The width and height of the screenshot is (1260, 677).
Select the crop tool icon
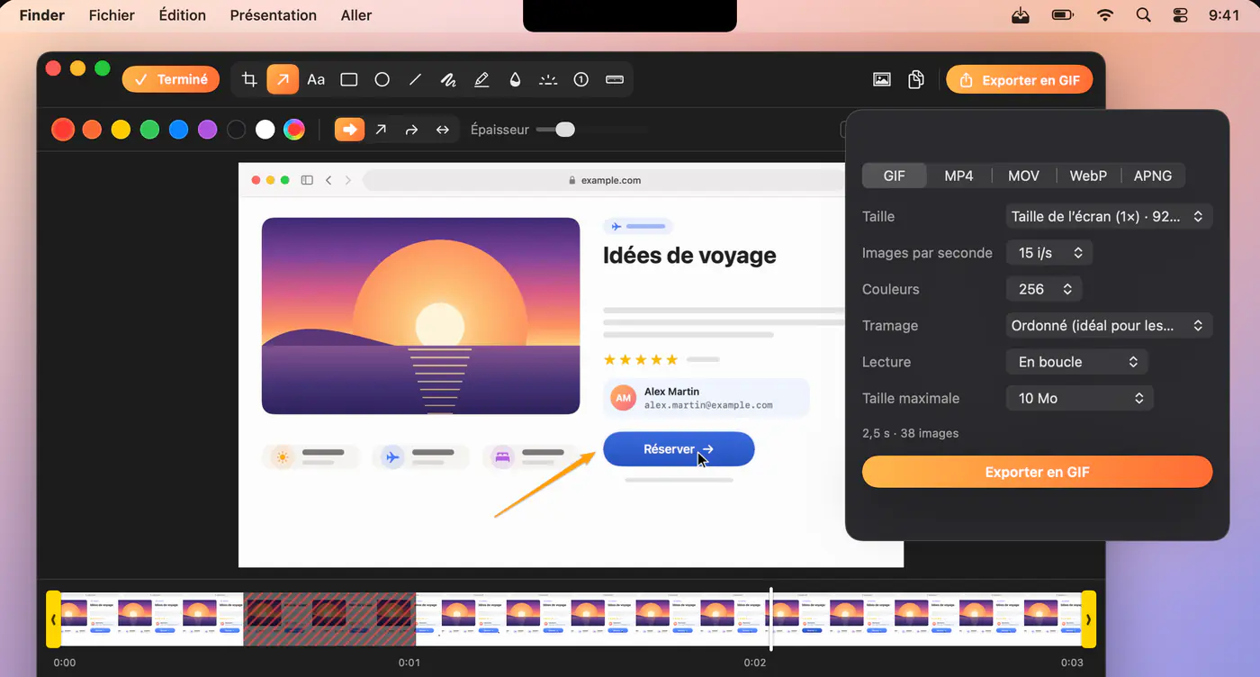point(249,79)
